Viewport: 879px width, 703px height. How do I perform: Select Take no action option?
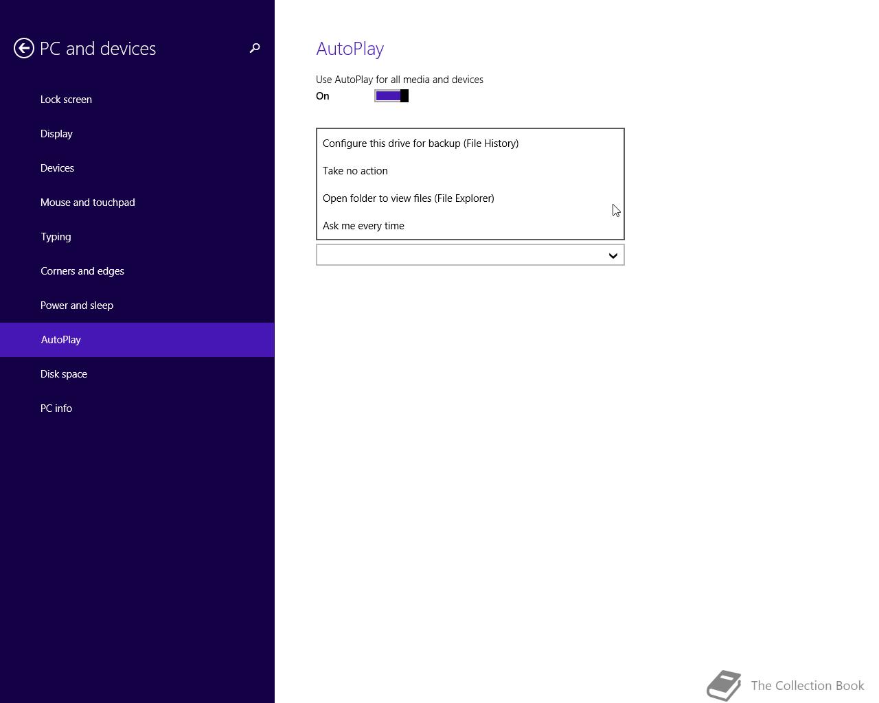point(470,171)
